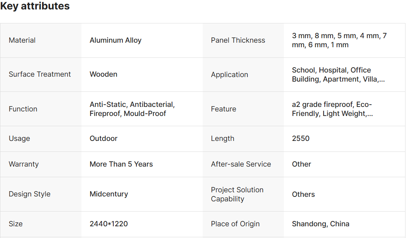The image size is (407, 238).
Task: Select the Wooden surface treatment value
Action: [103, 74]
